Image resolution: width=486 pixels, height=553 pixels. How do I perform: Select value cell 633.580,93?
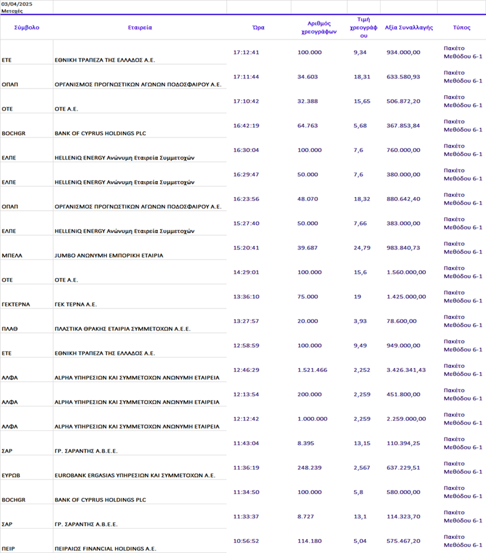click(x=403, y=76)
